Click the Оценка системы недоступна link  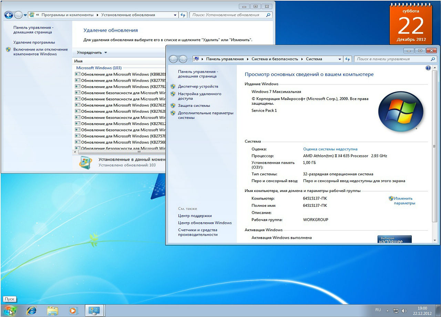pos(330,149)
